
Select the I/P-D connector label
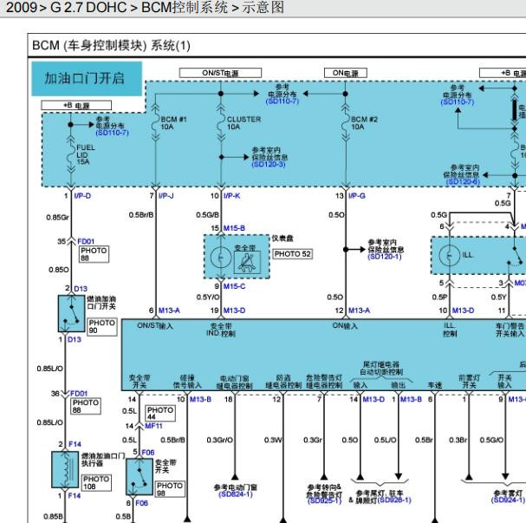pos(82,196)
